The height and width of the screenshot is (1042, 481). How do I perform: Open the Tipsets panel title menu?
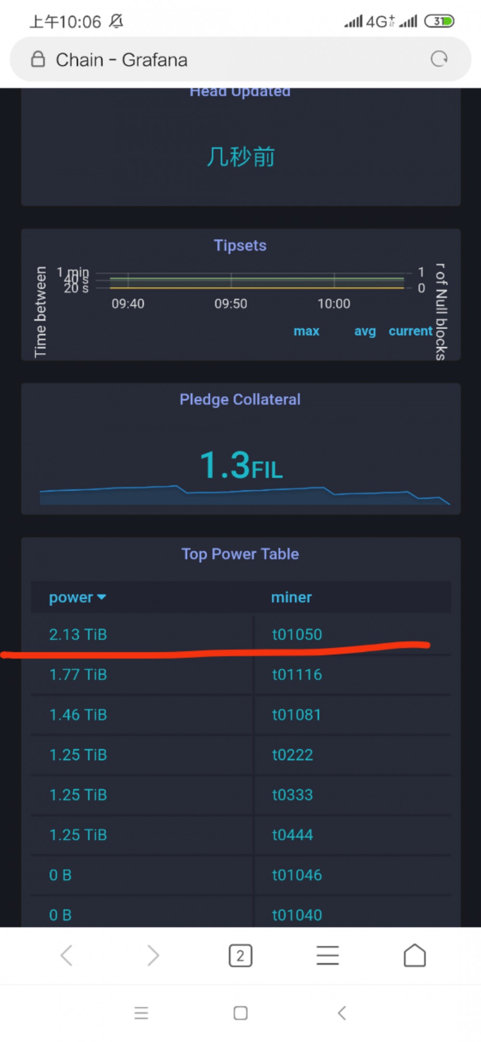(240, 245)
